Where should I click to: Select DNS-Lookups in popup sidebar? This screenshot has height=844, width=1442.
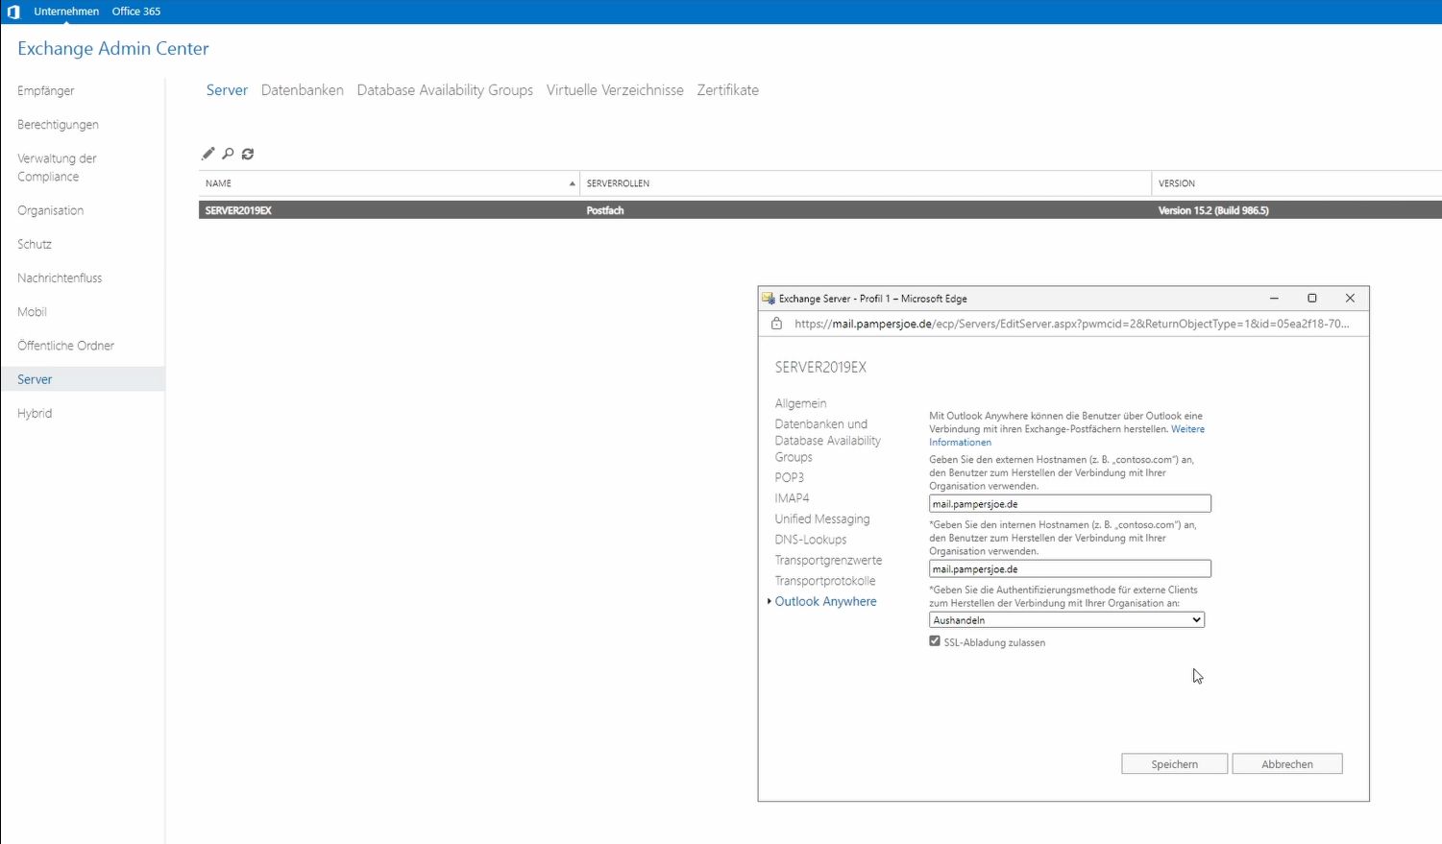point(811,540)
